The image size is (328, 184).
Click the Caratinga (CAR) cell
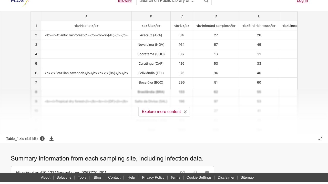151,64
